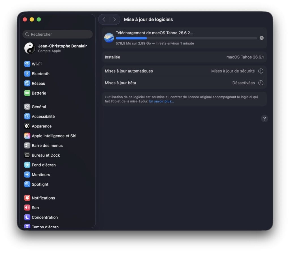Select Batterie label in sidebar
Screen dimensions: 290x253
click(x=39, y=93)
